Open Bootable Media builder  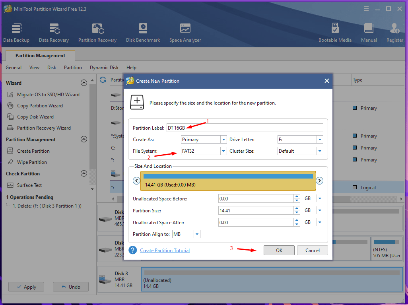[335, 33]
